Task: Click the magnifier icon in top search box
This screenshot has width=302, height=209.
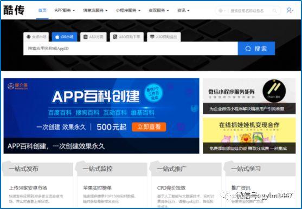Action: click(275, 11)
